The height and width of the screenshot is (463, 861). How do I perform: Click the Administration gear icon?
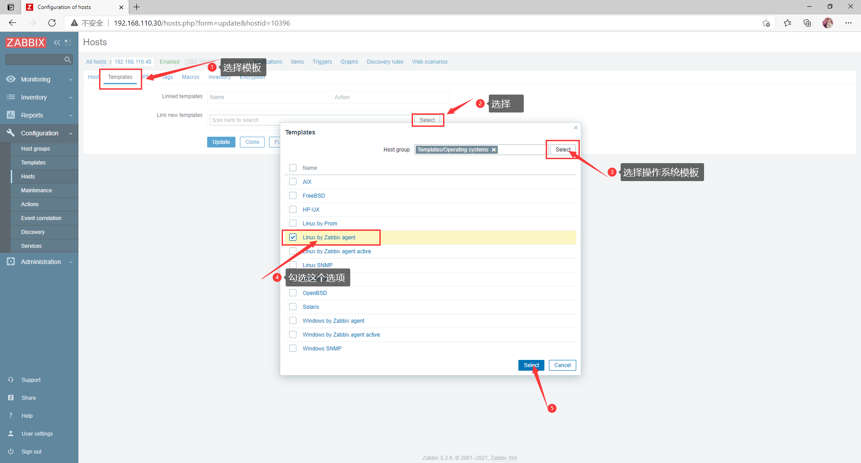[x=11, y=261]
